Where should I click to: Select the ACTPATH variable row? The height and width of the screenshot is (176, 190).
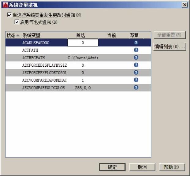pos(78,50)
